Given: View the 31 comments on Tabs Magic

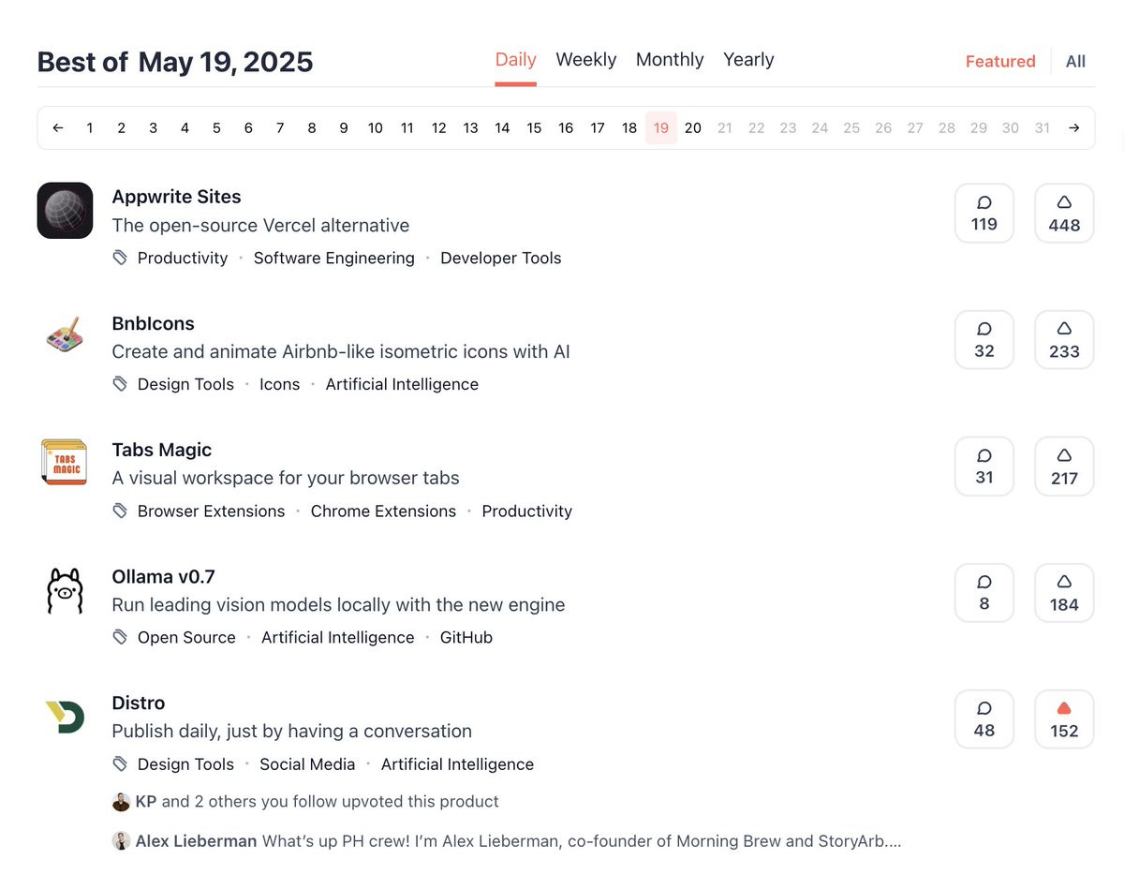Looking at the screenshot, I should [984, 467].
